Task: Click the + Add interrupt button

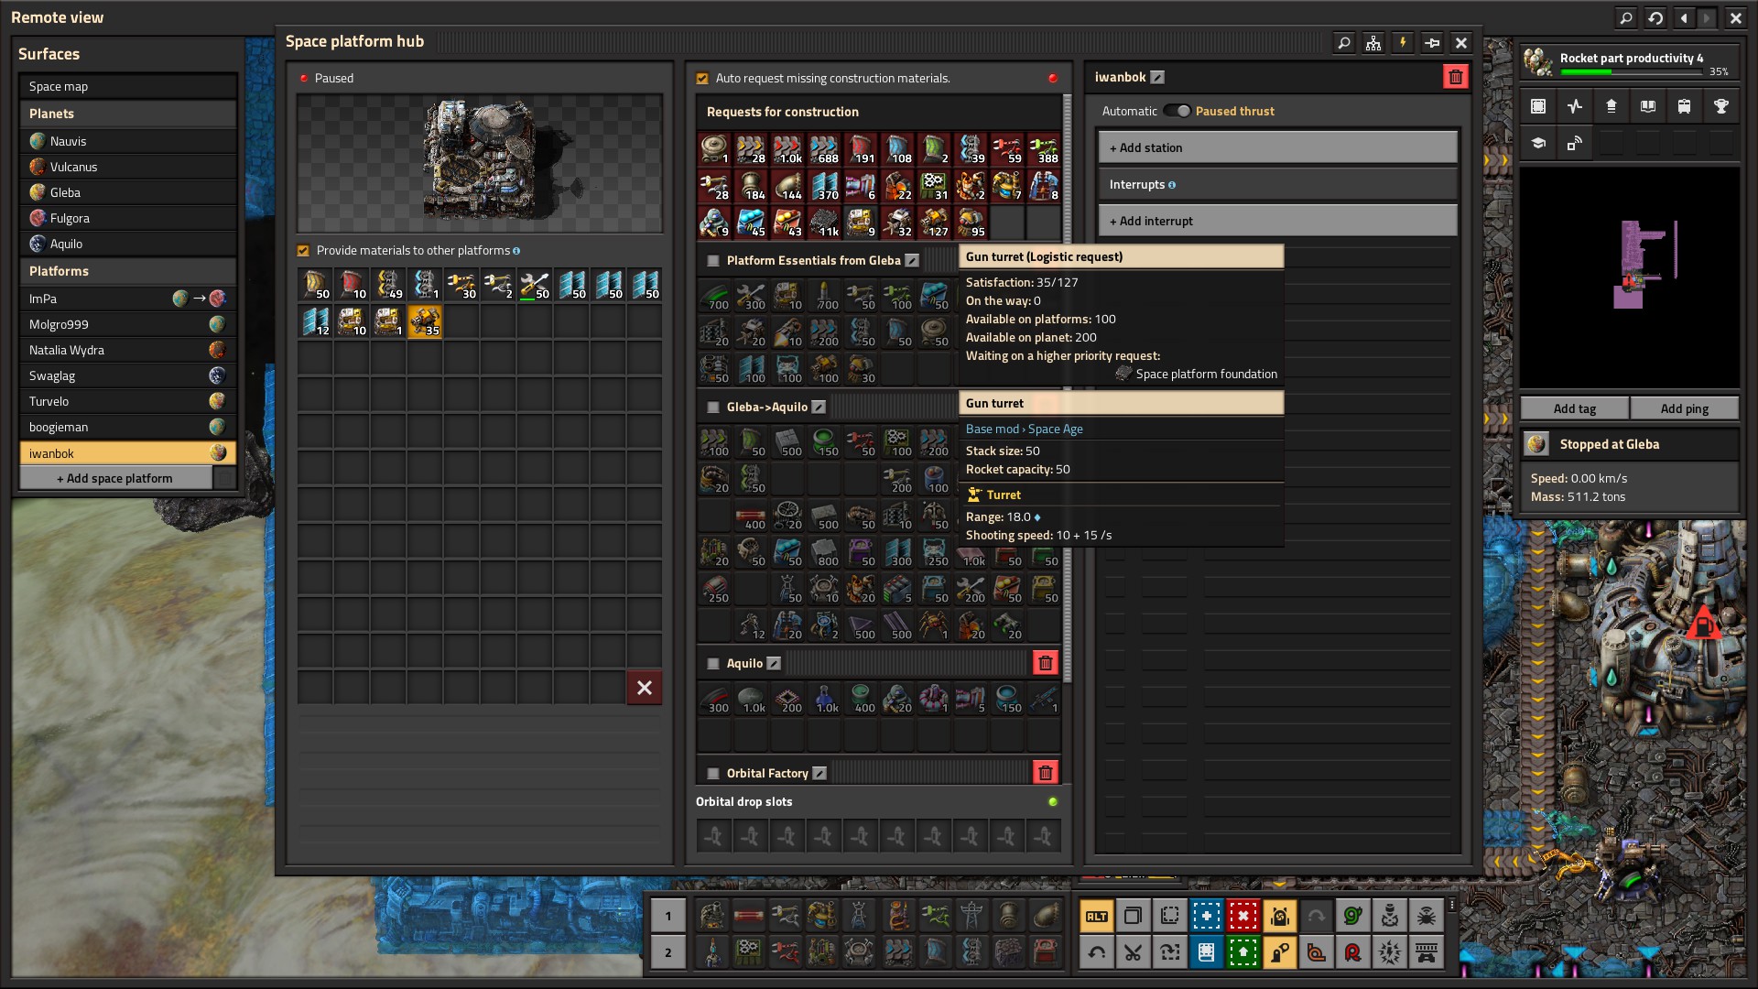Action: pos(1277,221)
